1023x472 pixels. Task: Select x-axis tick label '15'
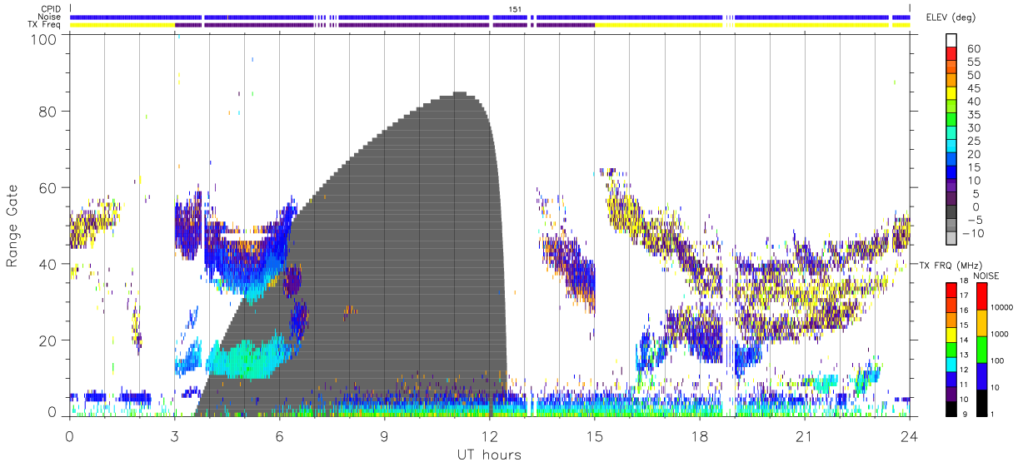(x=595, y=435)
